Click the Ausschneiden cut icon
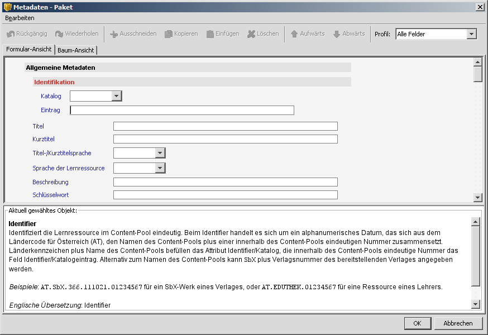Screen dimensions: 488x335 (x=114, y=34)
